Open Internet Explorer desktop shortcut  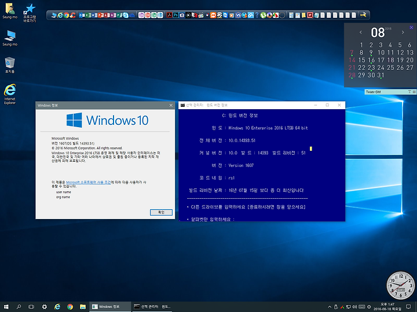tap(10, 94)
